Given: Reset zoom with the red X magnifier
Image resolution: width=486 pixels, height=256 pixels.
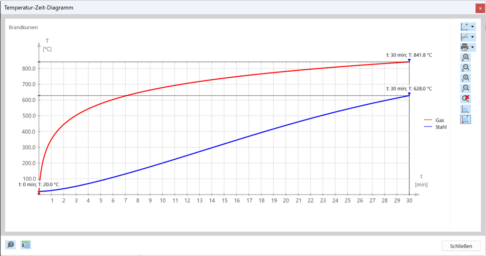Looking at the screenshot, I should pos(466,99).
